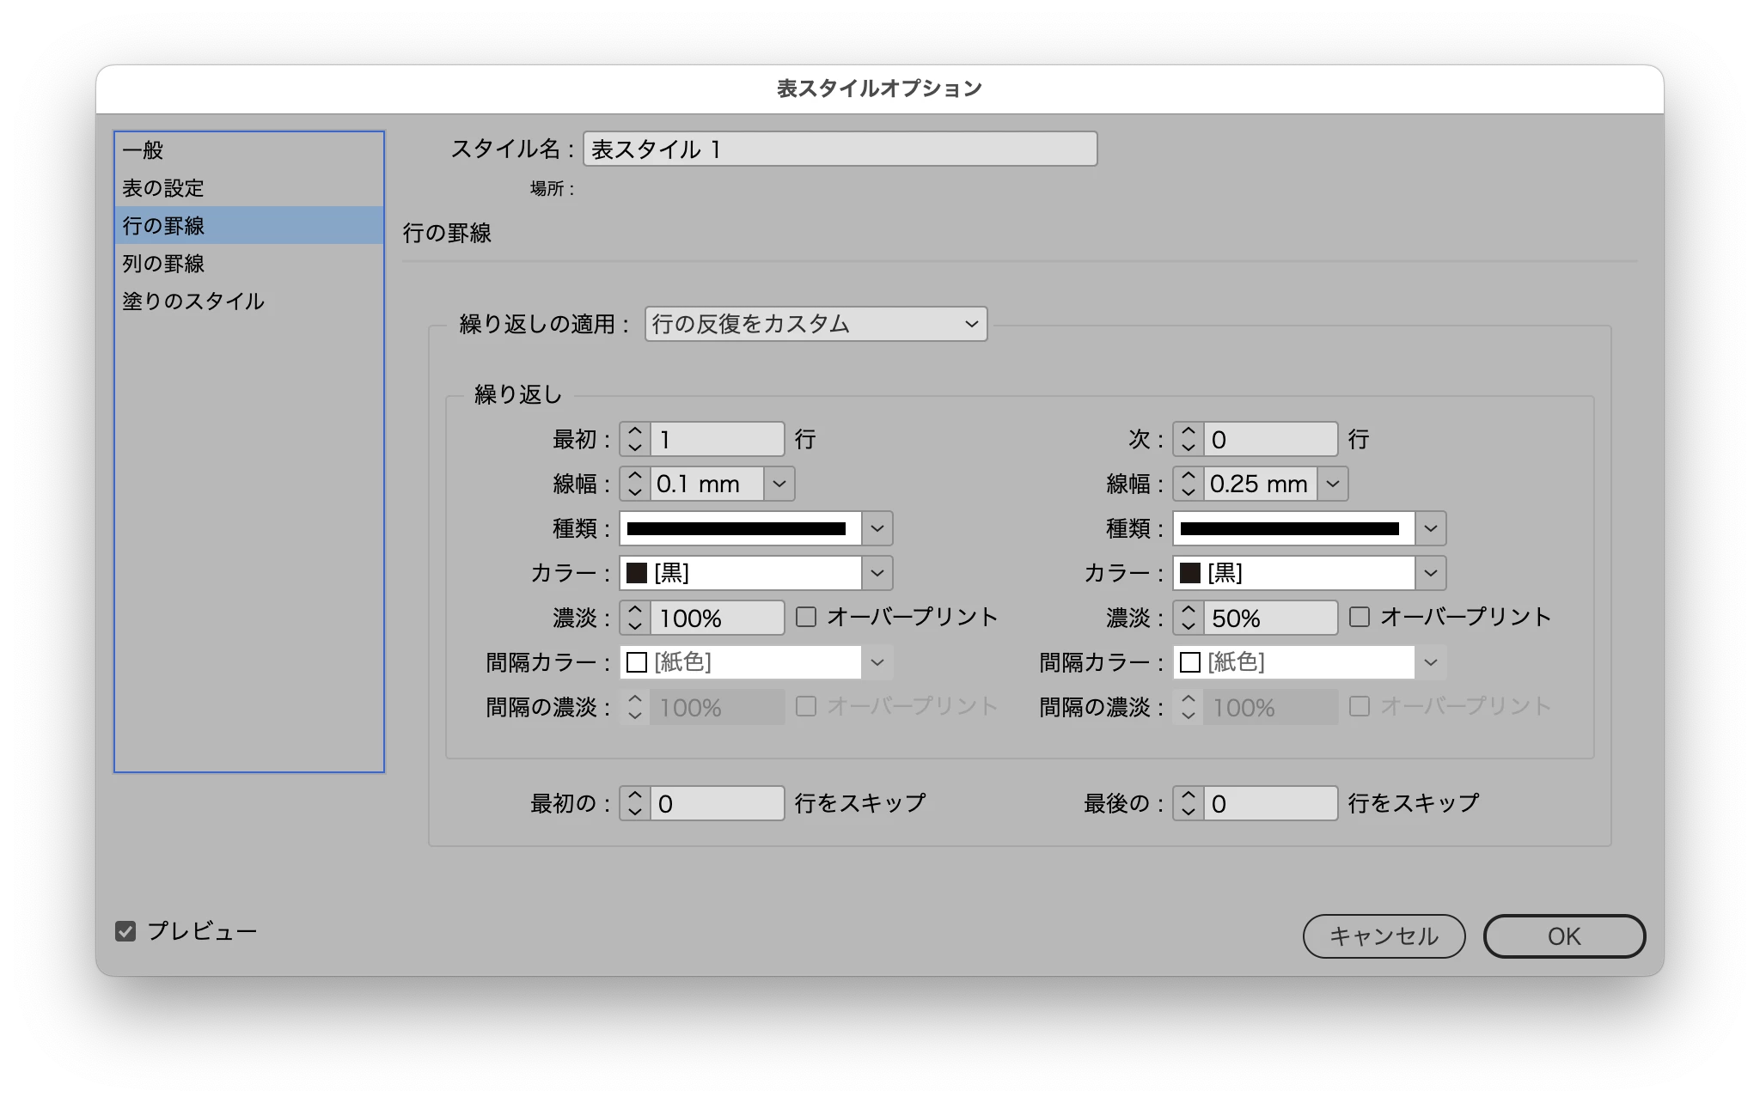The width and height of the screenshot is (1760, 1103).
Task: Select 塗りのスタイル in sidebar list
Action: click(x=193, y=302)
